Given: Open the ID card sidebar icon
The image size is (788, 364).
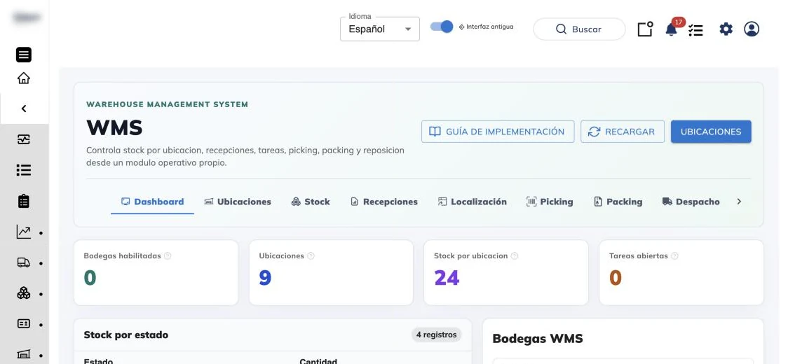Looking at the screenshot, I should click(24, 324).
